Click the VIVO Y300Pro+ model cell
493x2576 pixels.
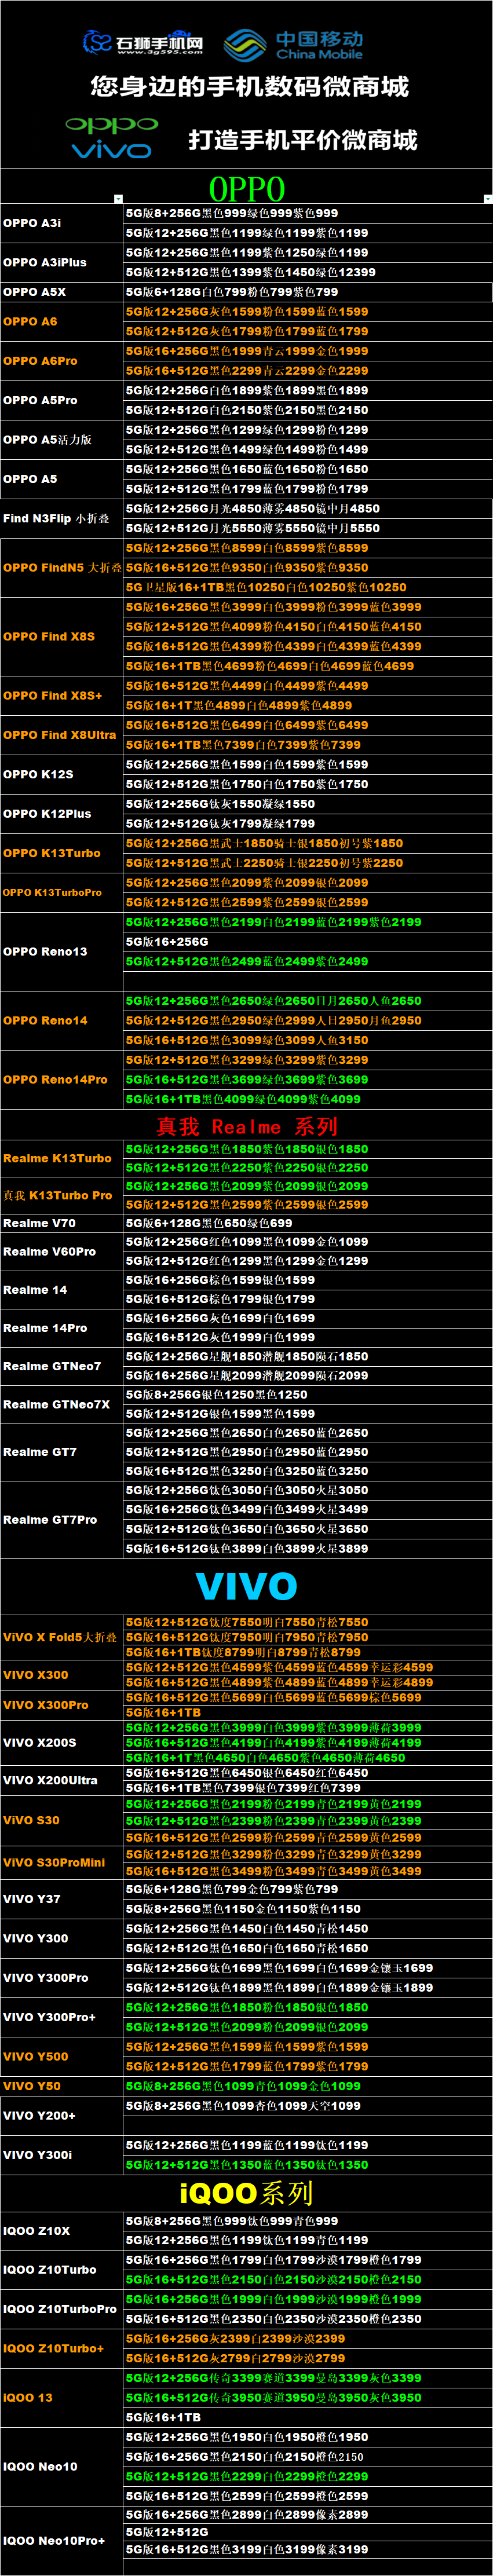(x=61, y=2017)
